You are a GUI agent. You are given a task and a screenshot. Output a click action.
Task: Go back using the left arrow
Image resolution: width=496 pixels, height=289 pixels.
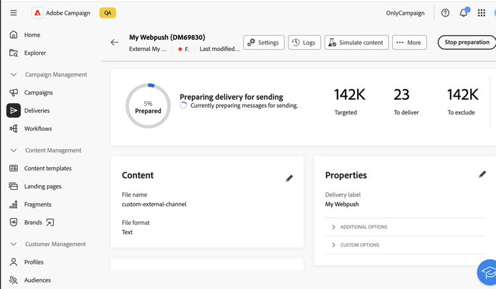tap(114, 42)
